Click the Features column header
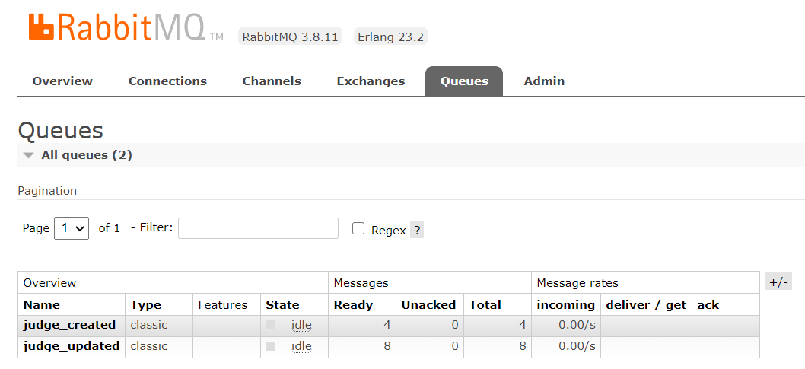The image size is (805, 369). (x=223, y=305)
